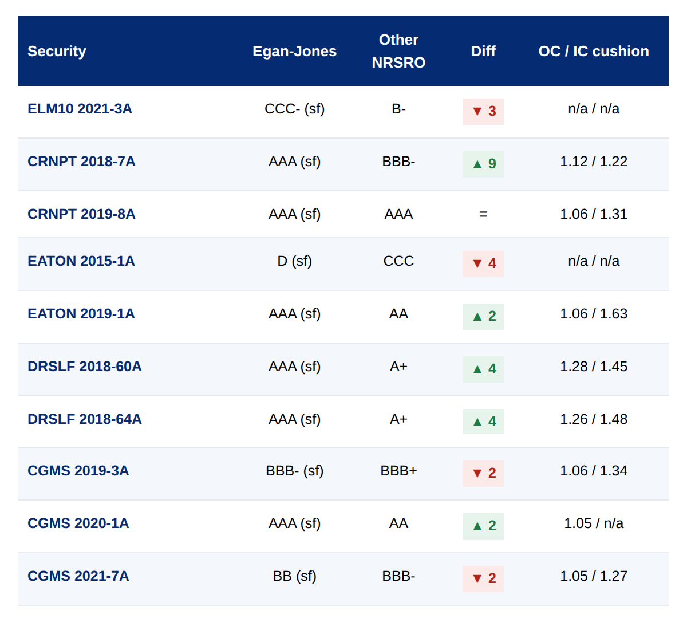Click the "1.05 / 1.27" cushion value

pyautogui.click(x=594, y=576)
